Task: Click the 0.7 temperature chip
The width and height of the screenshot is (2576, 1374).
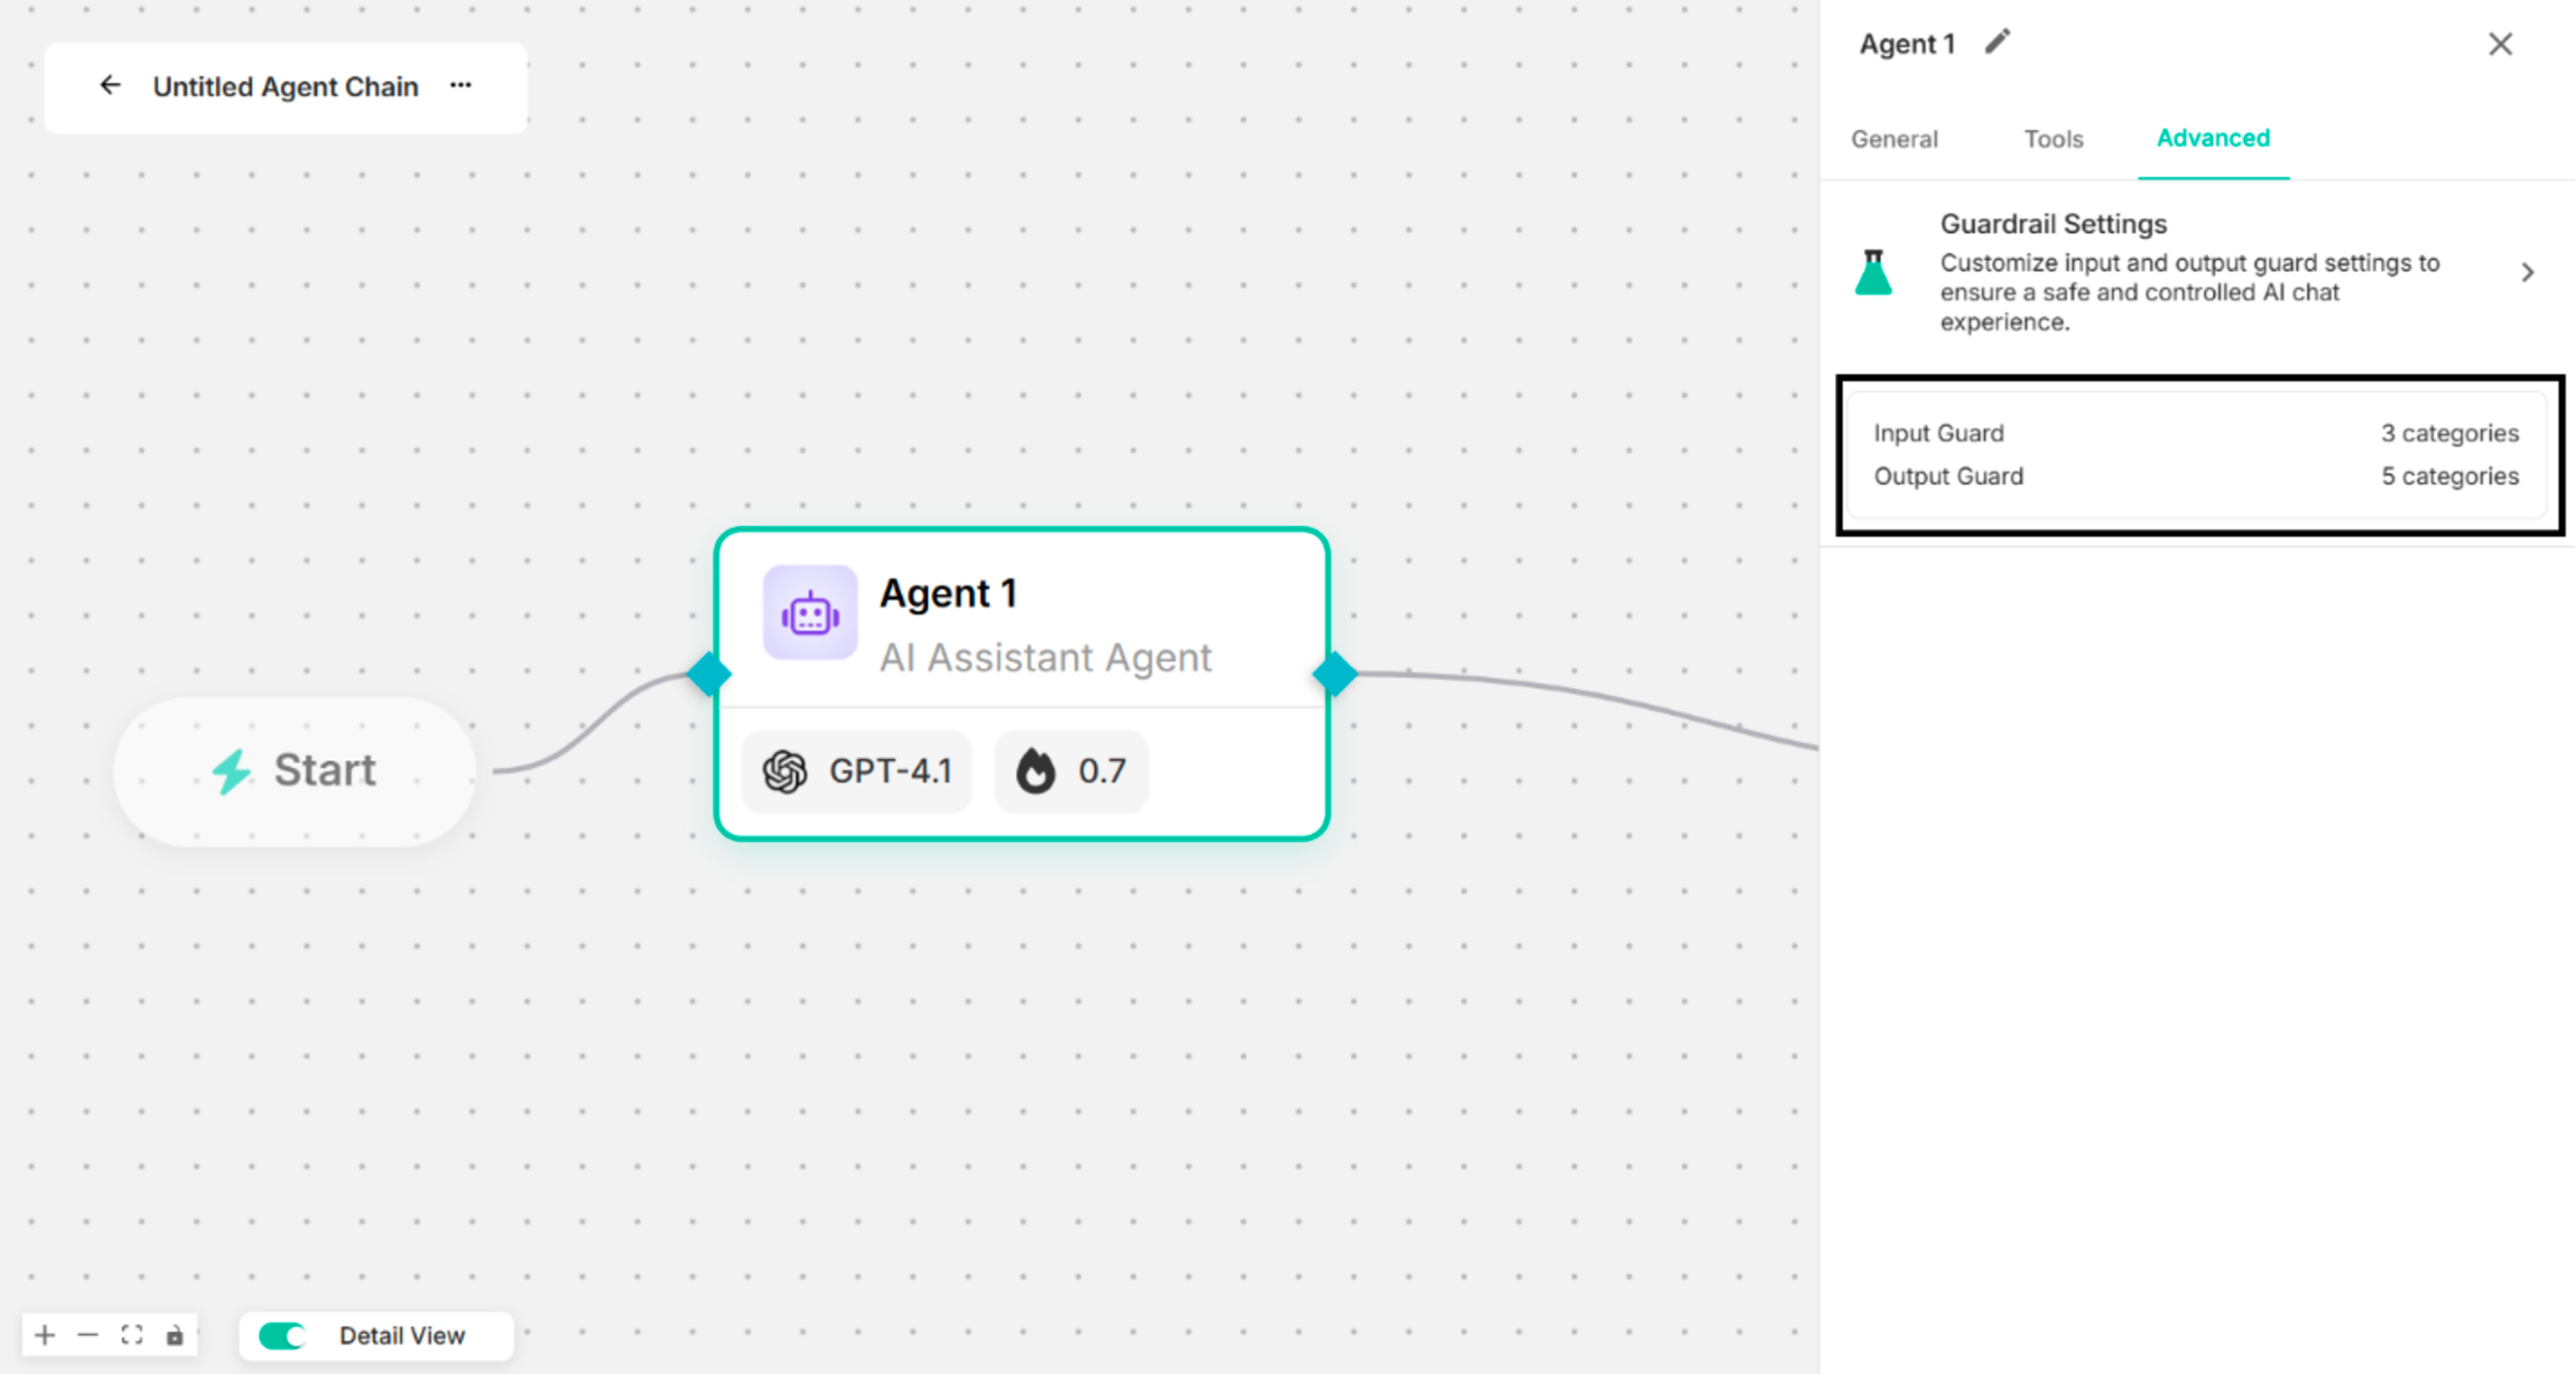Action: click(x=1071, y=771)
